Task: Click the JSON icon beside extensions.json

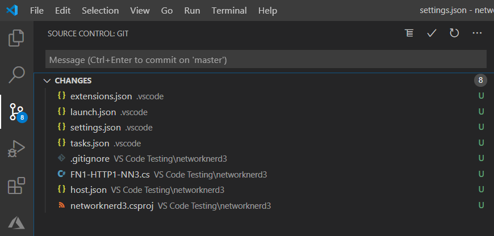Action: point(62,96)
